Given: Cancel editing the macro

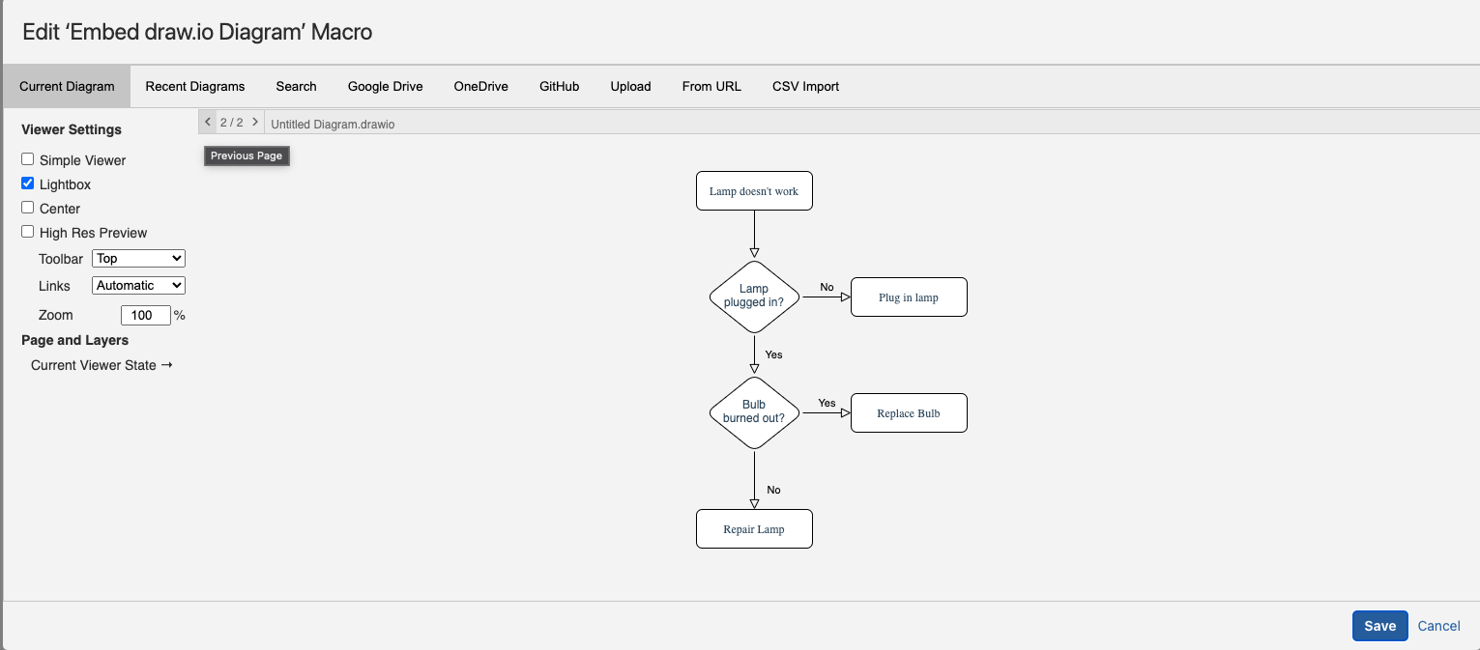Looking at the screenshot, I should [1438, 626].
